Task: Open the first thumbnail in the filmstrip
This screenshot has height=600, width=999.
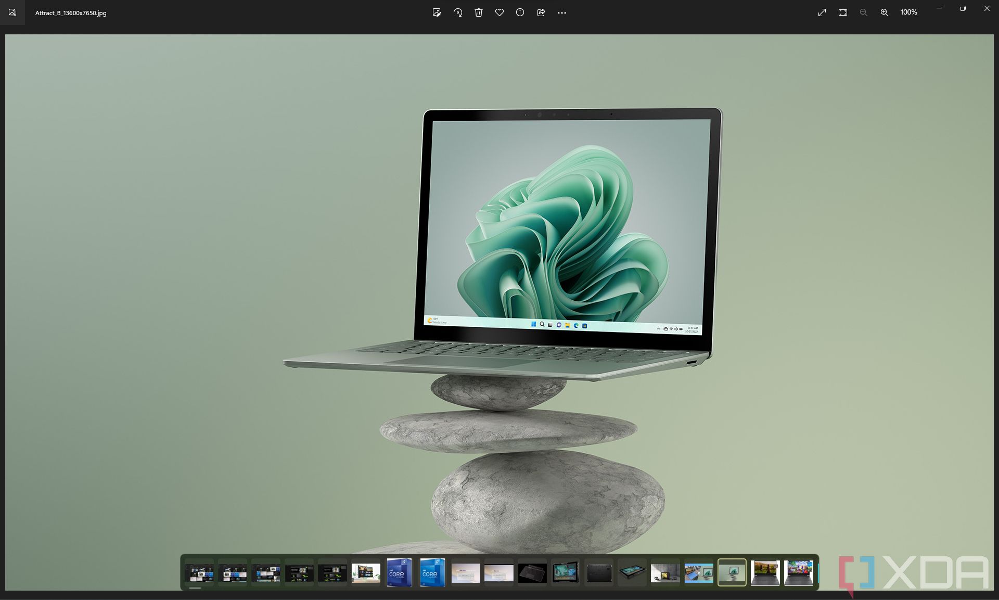Action: click(x=199, y=573)
